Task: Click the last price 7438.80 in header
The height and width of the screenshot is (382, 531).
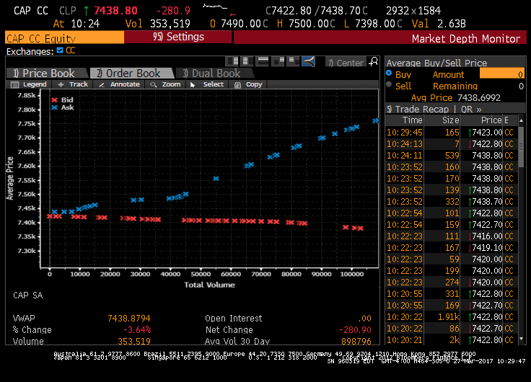Action: click(116, 11)
